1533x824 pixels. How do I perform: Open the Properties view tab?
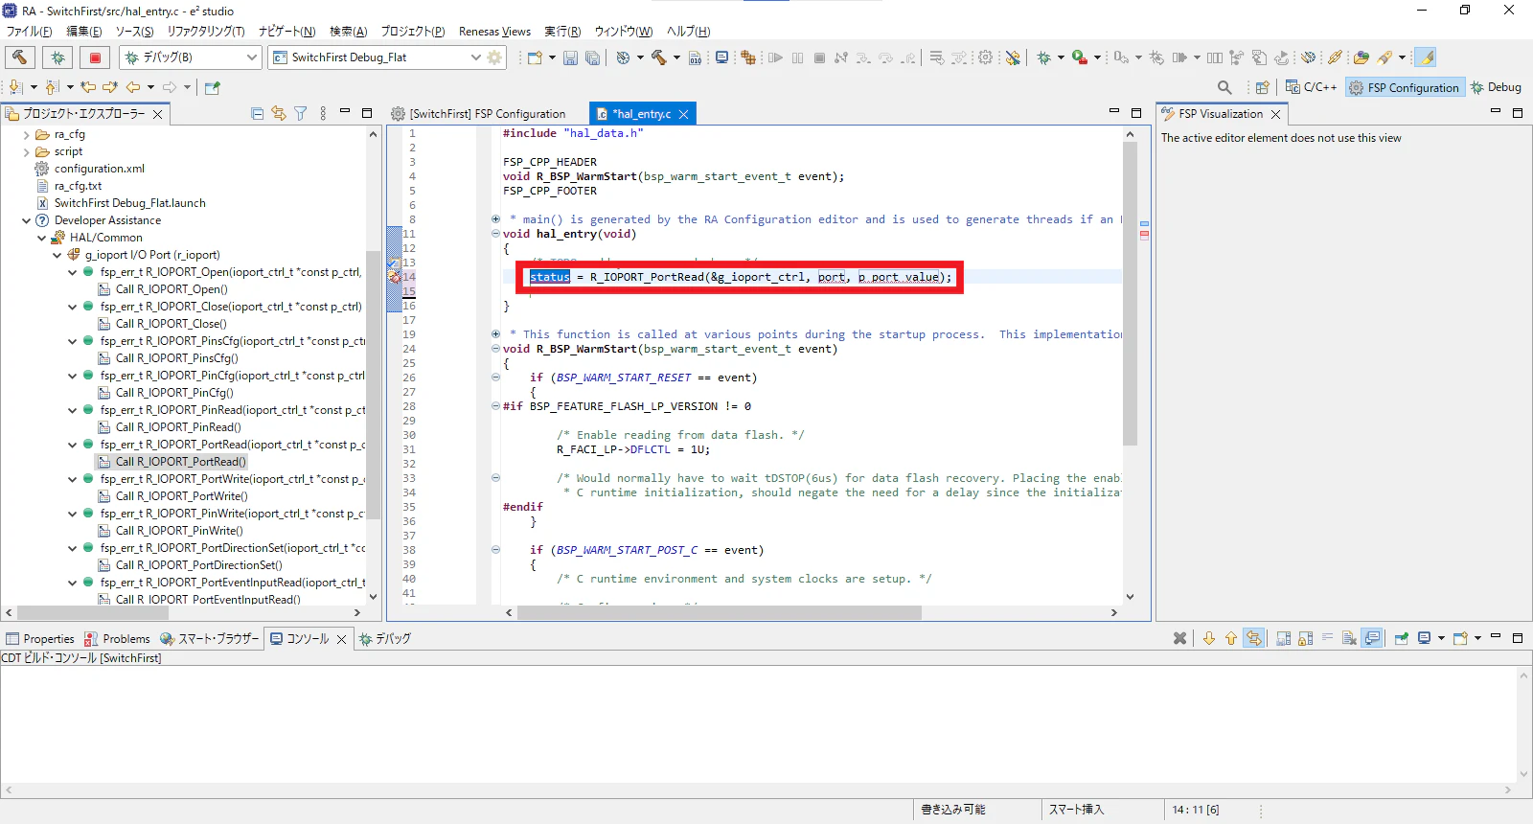39,639
